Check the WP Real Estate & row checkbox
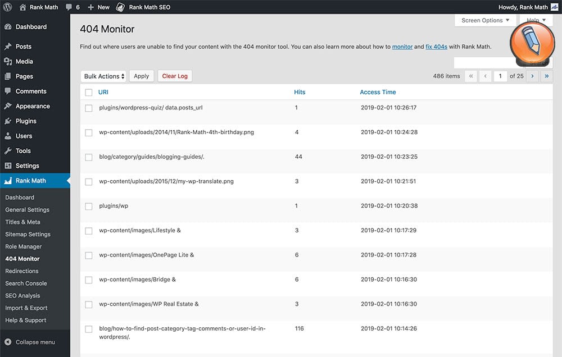 [89, 304]
